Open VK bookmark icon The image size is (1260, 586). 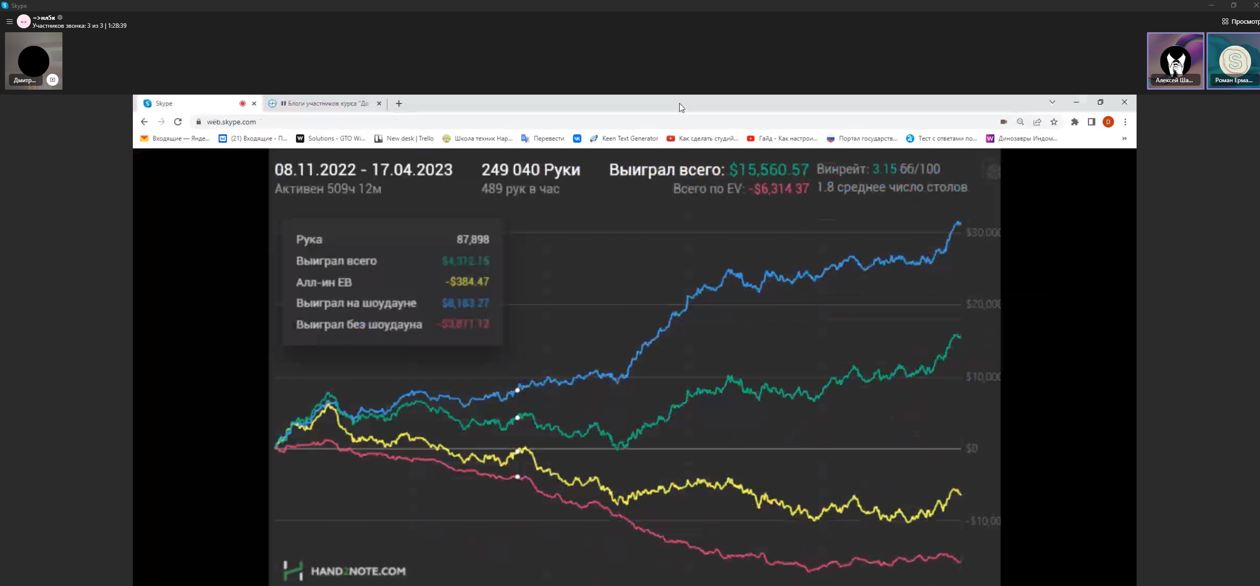pos(577,139)
